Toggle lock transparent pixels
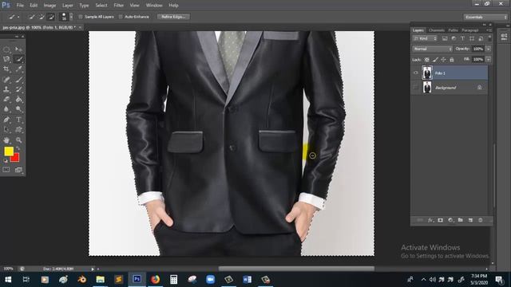This screenshot has height=287, width=511. [x=426, y=60]
